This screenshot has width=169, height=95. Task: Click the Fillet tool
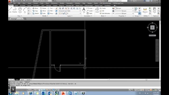pos(50,11)
